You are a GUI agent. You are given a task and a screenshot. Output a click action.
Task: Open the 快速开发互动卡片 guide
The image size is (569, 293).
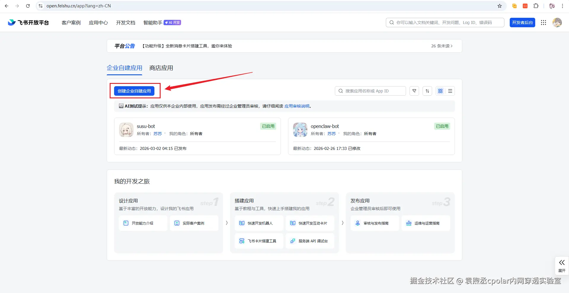point(310,223)
